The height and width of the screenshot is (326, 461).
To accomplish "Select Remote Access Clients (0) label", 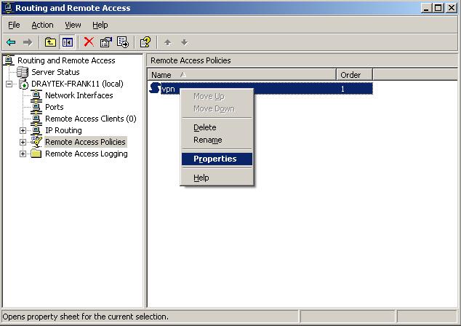I will (91, 119).
